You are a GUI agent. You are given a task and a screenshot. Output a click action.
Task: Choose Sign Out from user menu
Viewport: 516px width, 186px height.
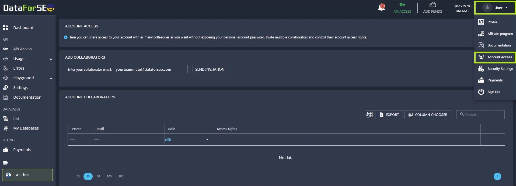495,92
